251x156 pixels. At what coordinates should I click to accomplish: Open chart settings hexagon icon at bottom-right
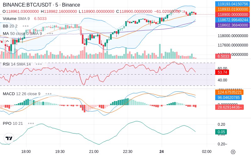click(x=233, y=152)
